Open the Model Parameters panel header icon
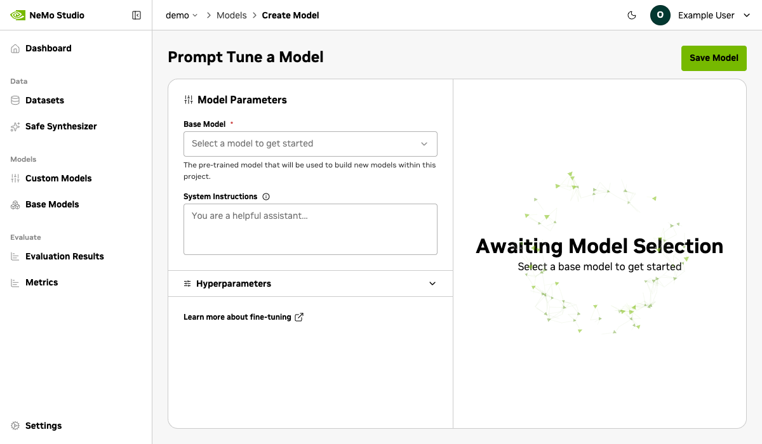The width and height of the screenshot is (762, 444). click(x=188, y=100)
